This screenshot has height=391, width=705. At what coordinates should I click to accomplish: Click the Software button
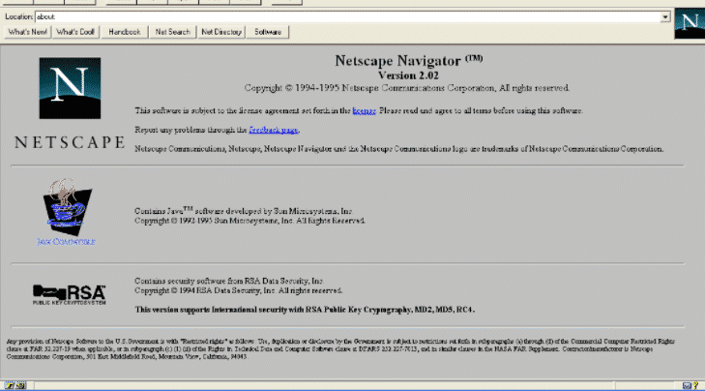point(268,32)
